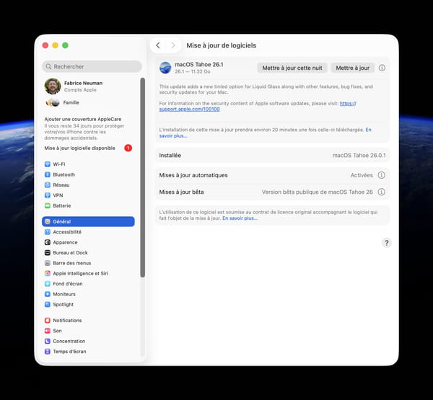Select Notifications in the sidebar

(x=67, y=321)
